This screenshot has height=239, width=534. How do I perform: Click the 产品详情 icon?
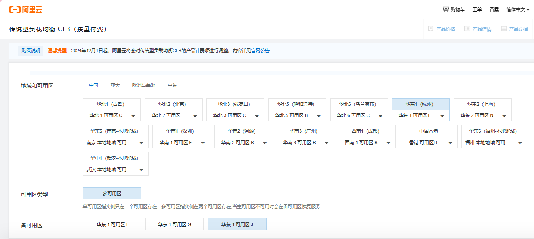pyautogui.click(x=467, y=29)
